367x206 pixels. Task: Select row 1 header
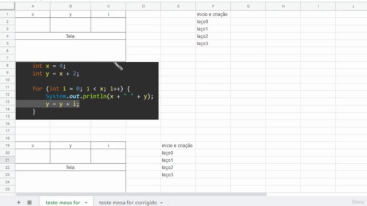[7, 14]
